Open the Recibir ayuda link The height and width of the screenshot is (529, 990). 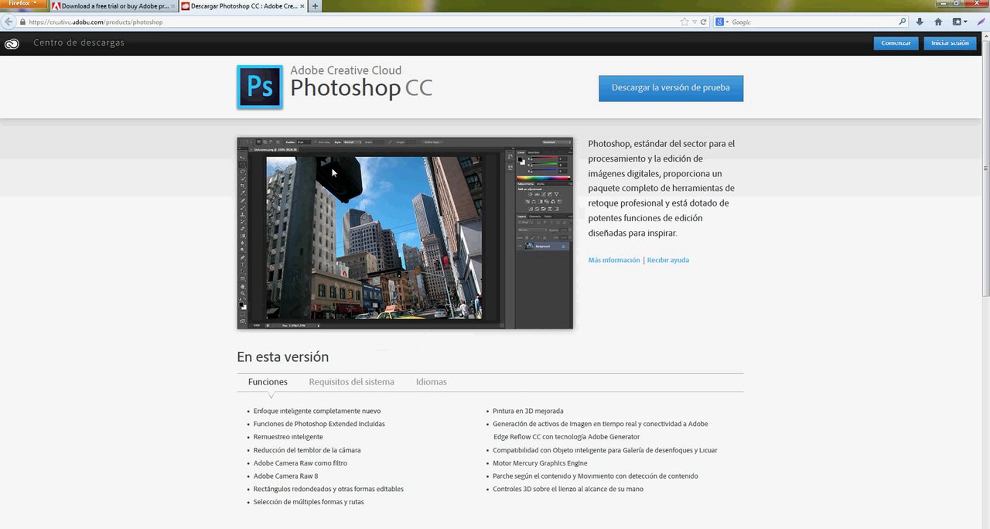point(667,260)
